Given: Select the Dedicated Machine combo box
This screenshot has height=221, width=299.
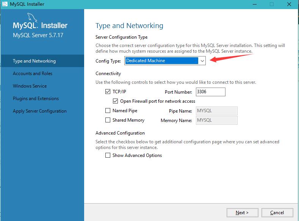Looking at the screenshot, I should click(x=162, y=61).
